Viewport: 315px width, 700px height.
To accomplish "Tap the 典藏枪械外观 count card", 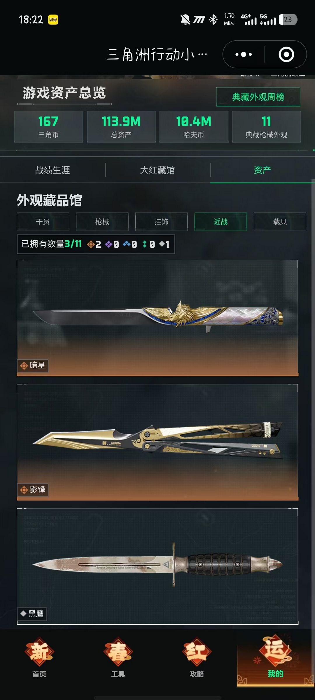I will click(x=266, y=127).
